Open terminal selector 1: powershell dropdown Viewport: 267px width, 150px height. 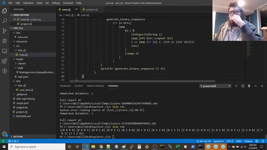point(215,86)
